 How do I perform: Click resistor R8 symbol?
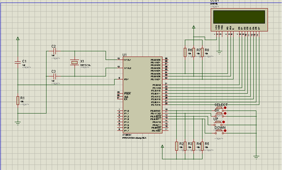pos(202,52)
